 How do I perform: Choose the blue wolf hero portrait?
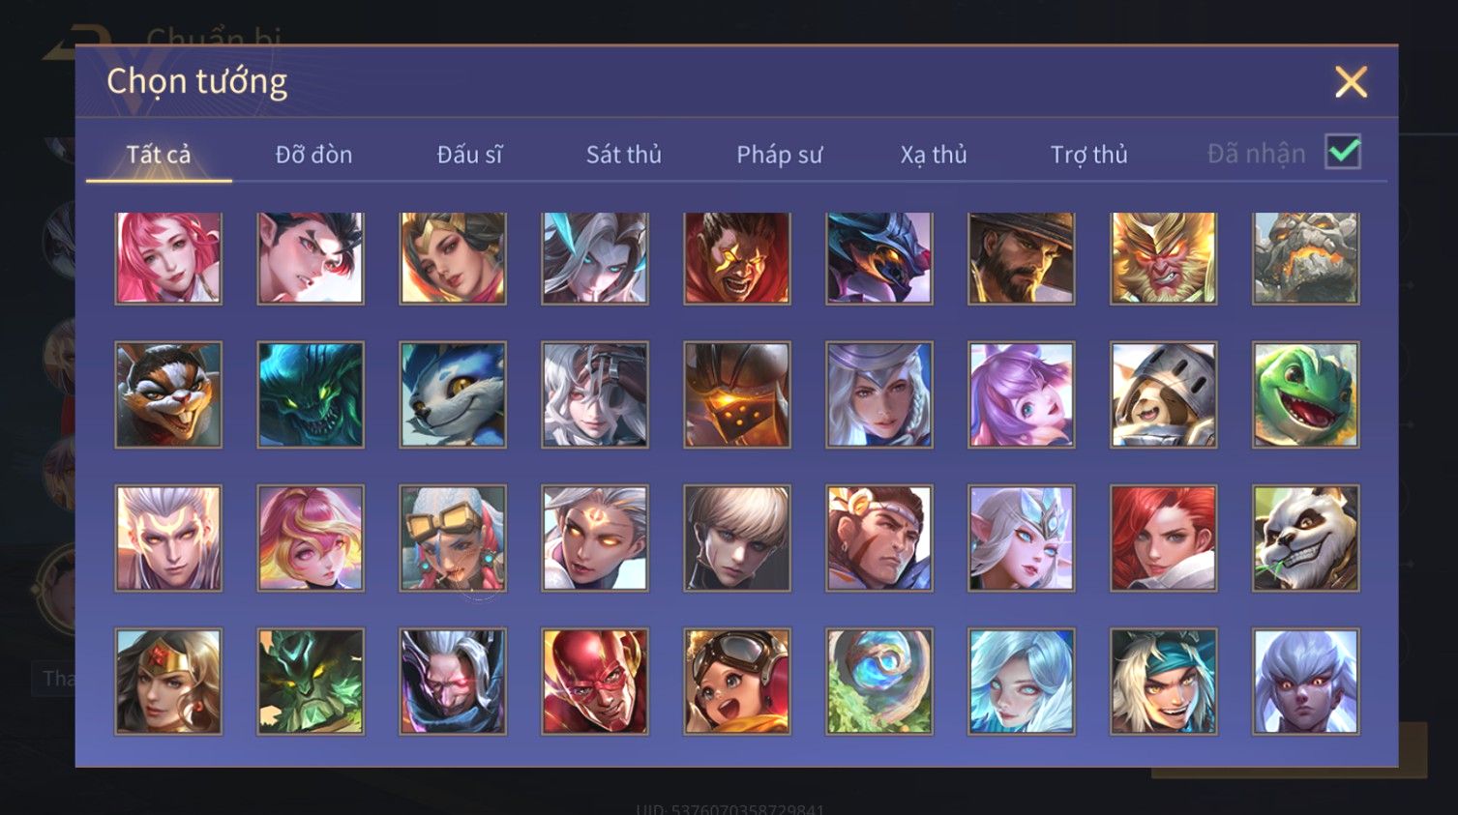(453, 394)
